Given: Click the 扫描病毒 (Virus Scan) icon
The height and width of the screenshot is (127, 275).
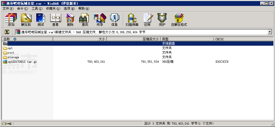Looking at the screenshot, I should tap(132, 20).
